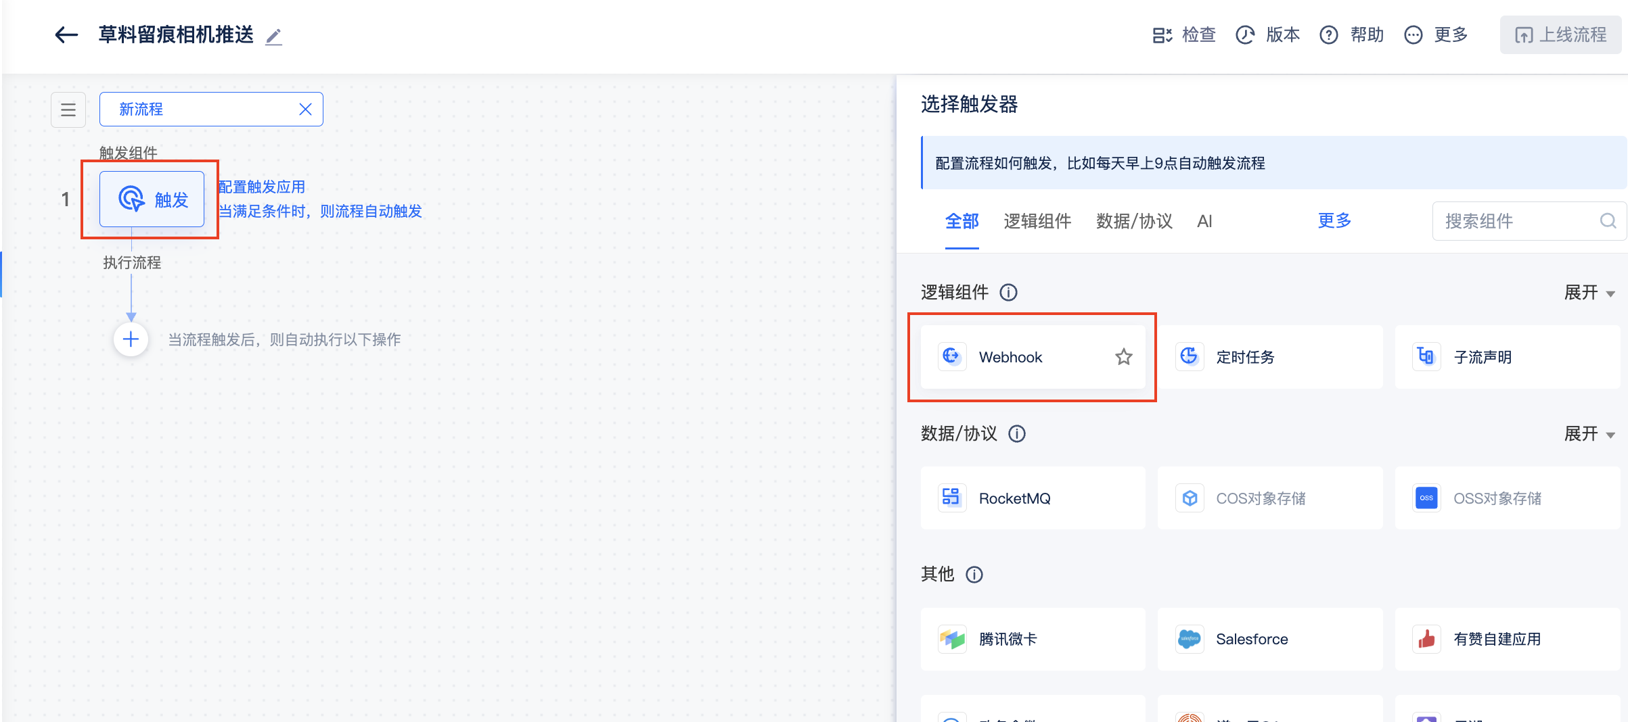
Task: Click the 定时任务 clock icon
Action: (x=1189, y=356)
